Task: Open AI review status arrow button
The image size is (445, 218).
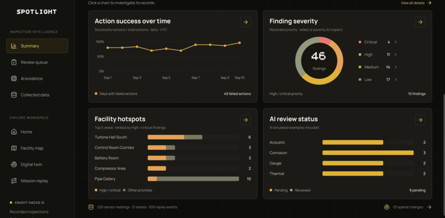Action: click(x=420, y=120)
